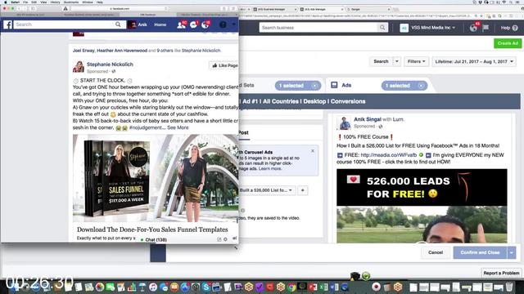Click Like Page on Stephanie's ad
This screenshot has height=294, width=524.
224,65
